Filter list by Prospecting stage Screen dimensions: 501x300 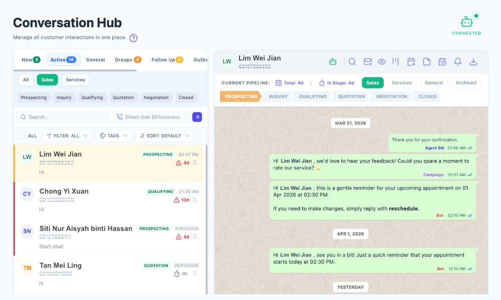pos(34,97)
